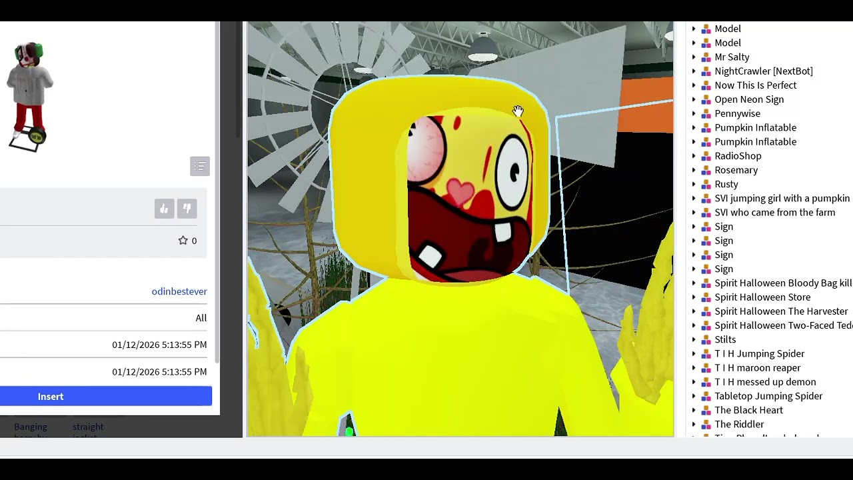Viewport: 853px width, 480px height.
Task: Expand the Open Neon Sign node
Action: [694, 99]
